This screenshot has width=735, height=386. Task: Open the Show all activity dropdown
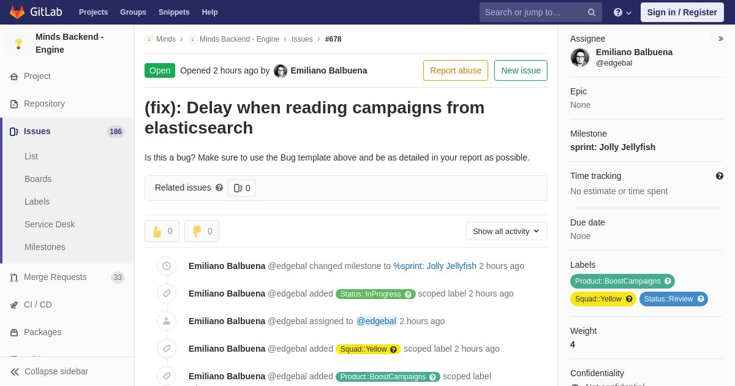(x=507, y=231)
